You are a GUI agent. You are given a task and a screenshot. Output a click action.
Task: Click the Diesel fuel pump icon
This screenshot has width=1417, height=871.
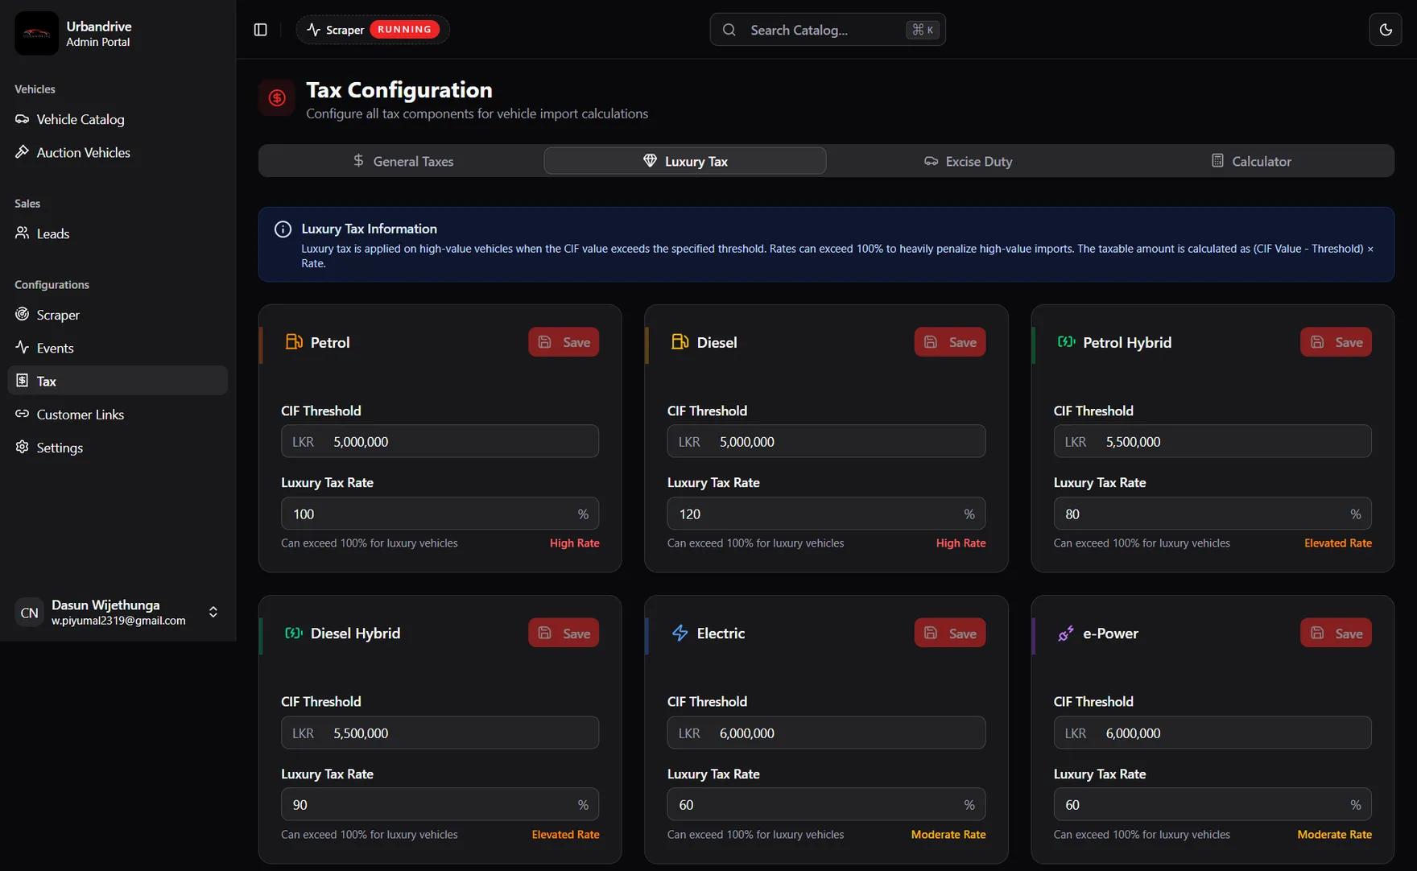click(680, 342)
